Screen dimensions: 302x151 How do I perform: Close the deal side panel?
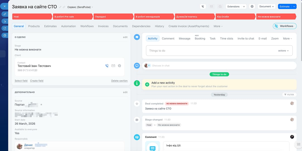(x=5, y=6)
